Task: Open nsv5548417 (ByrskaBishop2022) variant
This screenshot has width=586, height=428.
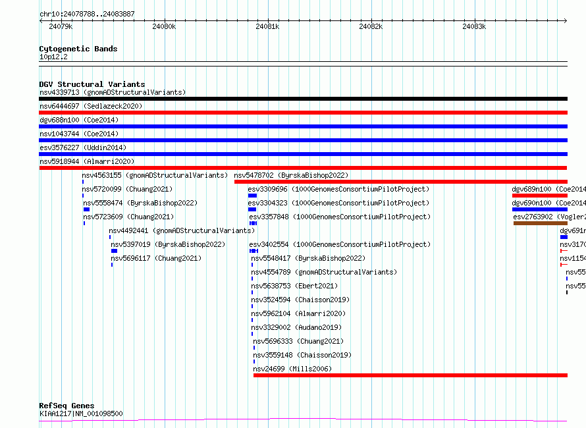Action: click(308, 258)
